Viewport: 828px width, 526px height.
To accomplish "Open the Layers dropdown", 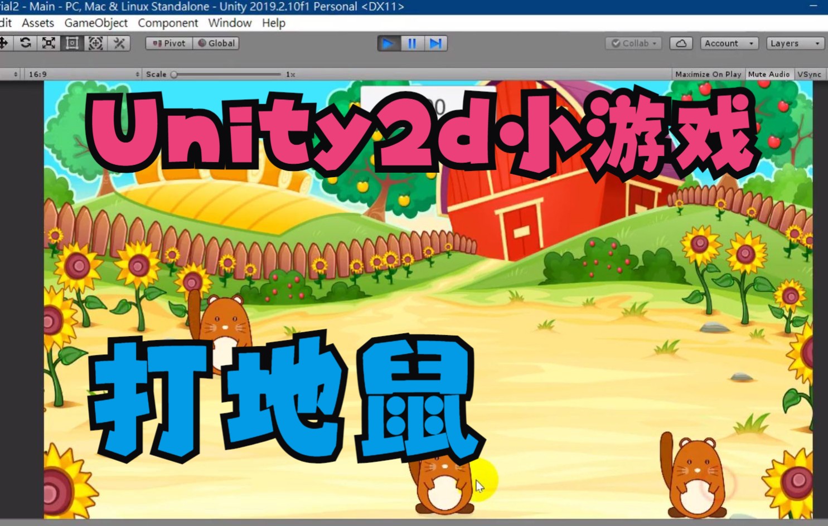I will pos(795,43).
